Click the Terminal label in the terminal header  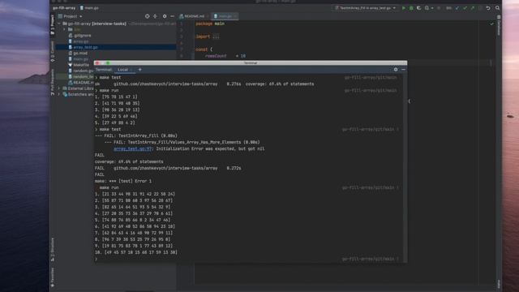(104, 70)
